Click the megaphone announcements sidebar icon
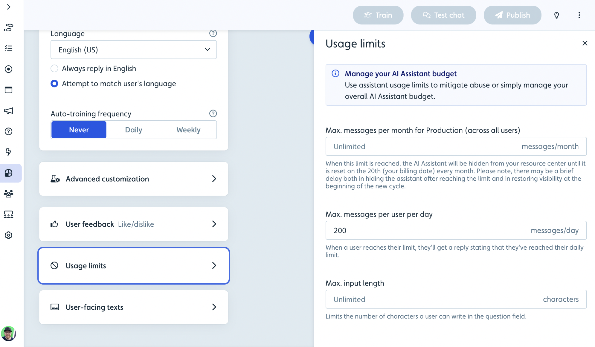 (x=8, y=111)
